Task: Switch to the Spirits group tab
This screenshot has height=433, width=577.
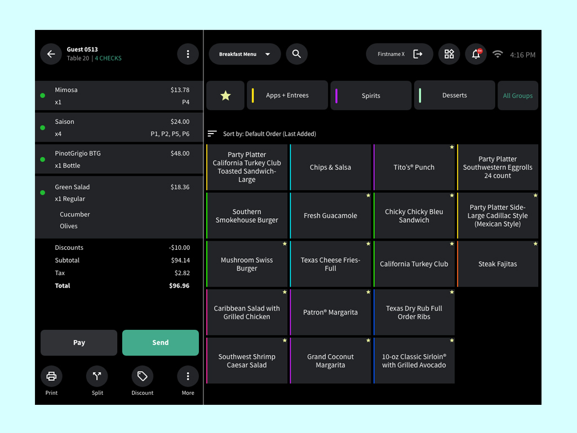Action: tap(371, 95)
